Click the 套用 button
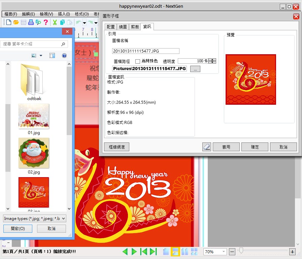The image size is (302, 259). pyautogui.click(x=226, y=147)
